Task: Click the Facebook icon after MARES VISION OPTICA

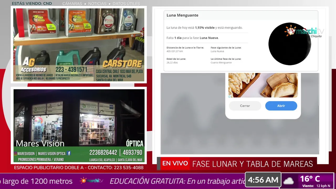Action: click(69, 153)
